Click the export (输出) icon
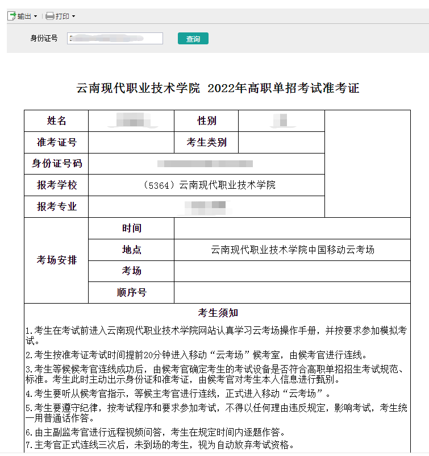The width and height of the screenshot is (429, 456). (11, 16)
